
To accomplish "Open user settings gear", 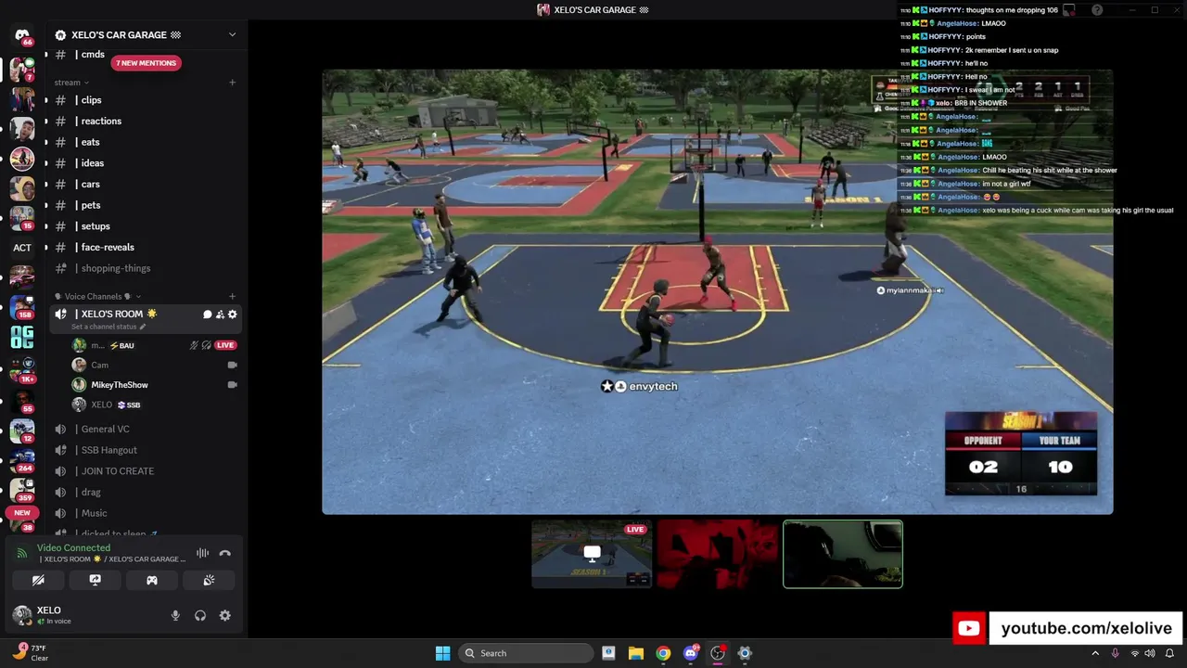I will tap(225, 615).
